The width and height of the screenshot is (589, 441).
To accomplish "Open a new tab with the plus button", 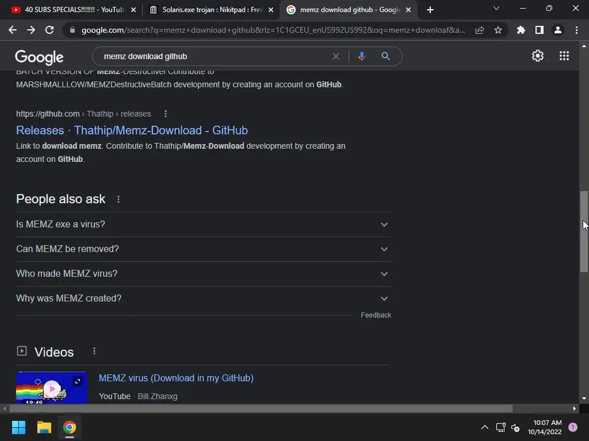I will pos(430,10).
